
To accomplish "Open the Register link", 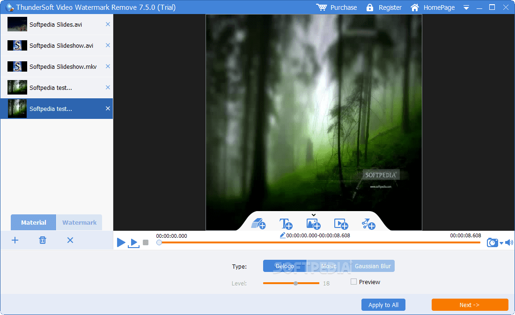I will (390, 7).
